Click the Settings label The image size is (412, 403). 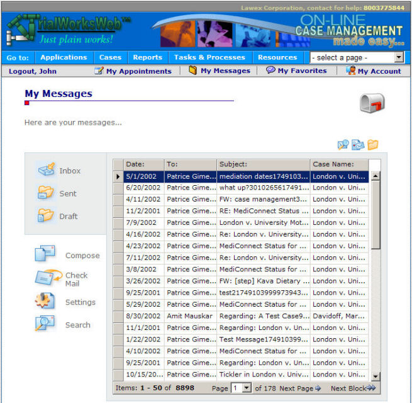click(x=80, y=302)
